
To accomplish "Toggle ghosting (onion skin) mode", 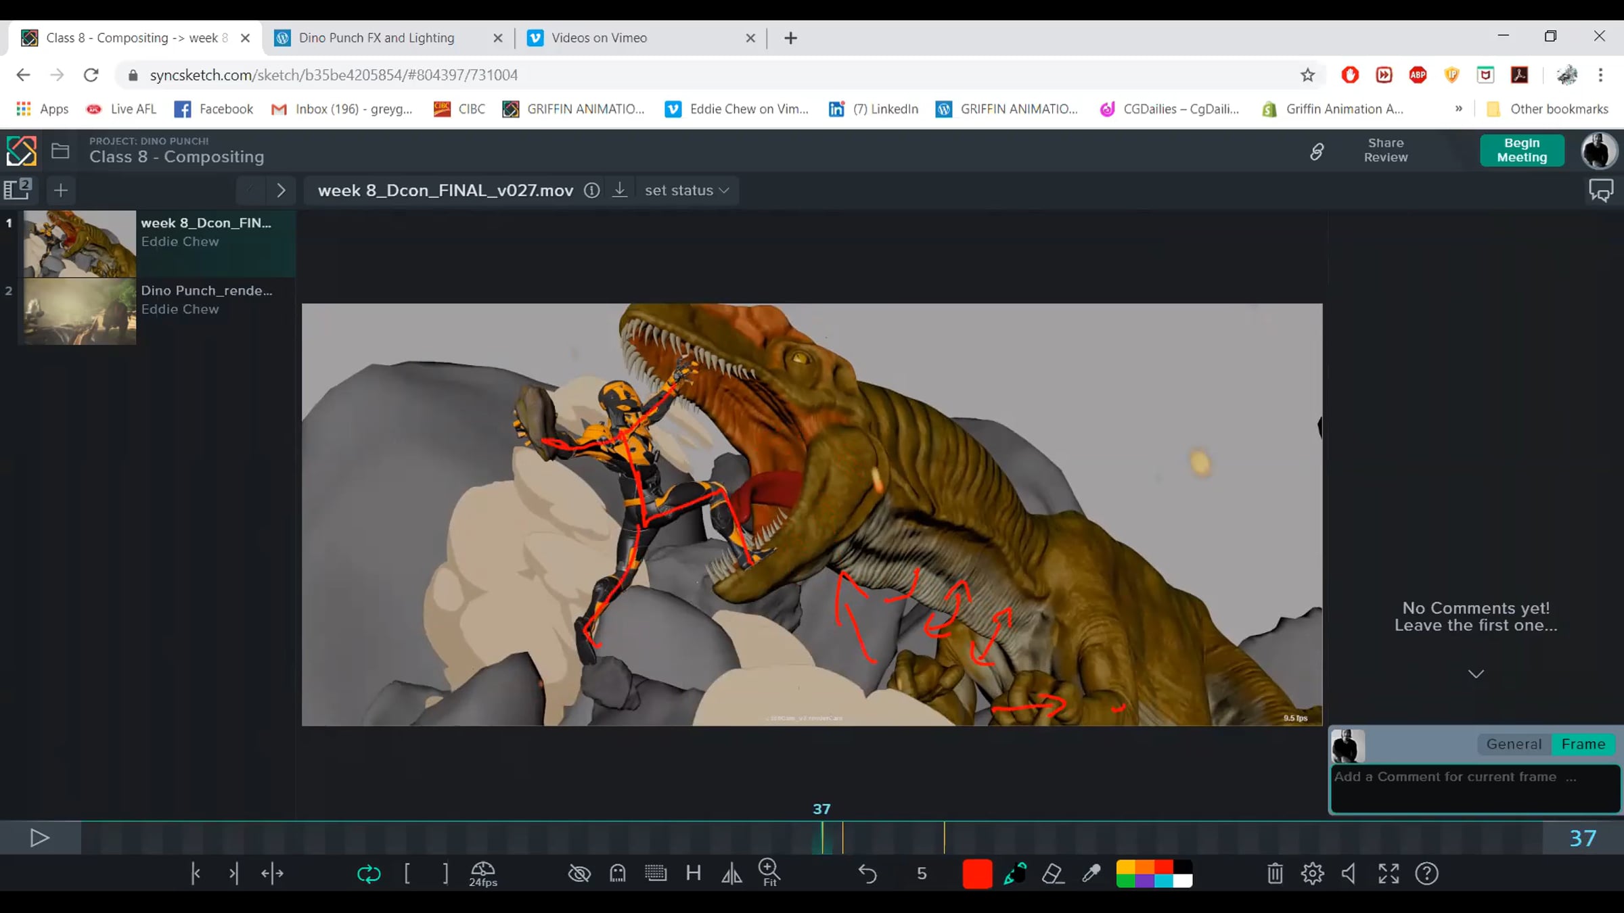I will click(x=618, y=874).
